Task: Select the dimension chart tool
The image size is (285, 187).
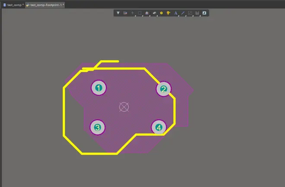Action: click(x=197, y=13)
